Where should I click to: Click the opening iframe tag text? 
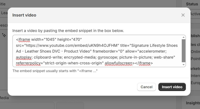click(23, 40)
